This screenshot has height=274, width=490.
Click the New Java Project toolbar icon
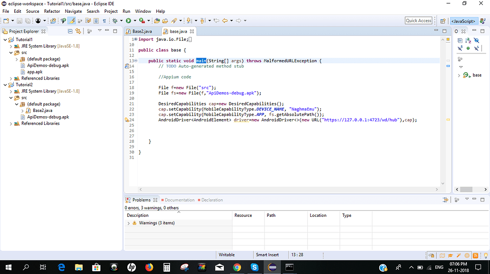53,20
